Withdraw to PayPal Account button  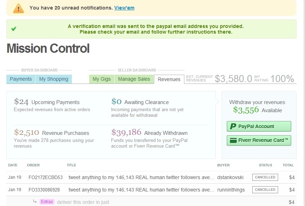click(259, 126)
